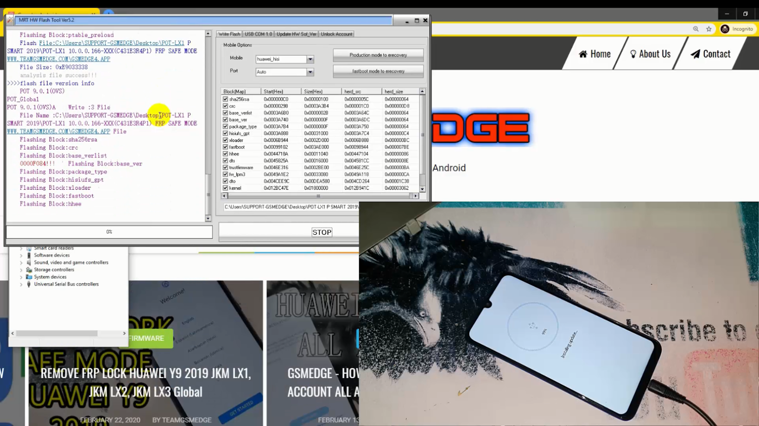Image resolution: width=759 pixels, height=426 pixels.
Task: Click the Production mode to erecovery button
Action: pos(378,55)
